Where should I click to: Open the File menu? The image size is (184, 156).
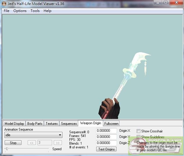pos(6,11)
